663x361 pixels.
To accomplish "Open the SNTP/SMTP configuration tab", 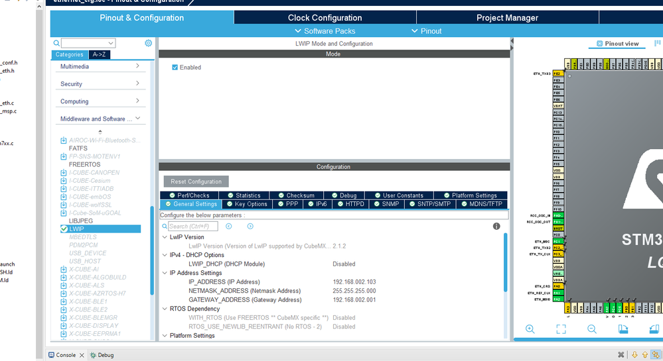I will point(430,204).
